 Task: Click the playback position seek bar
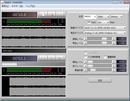(34, 64)
